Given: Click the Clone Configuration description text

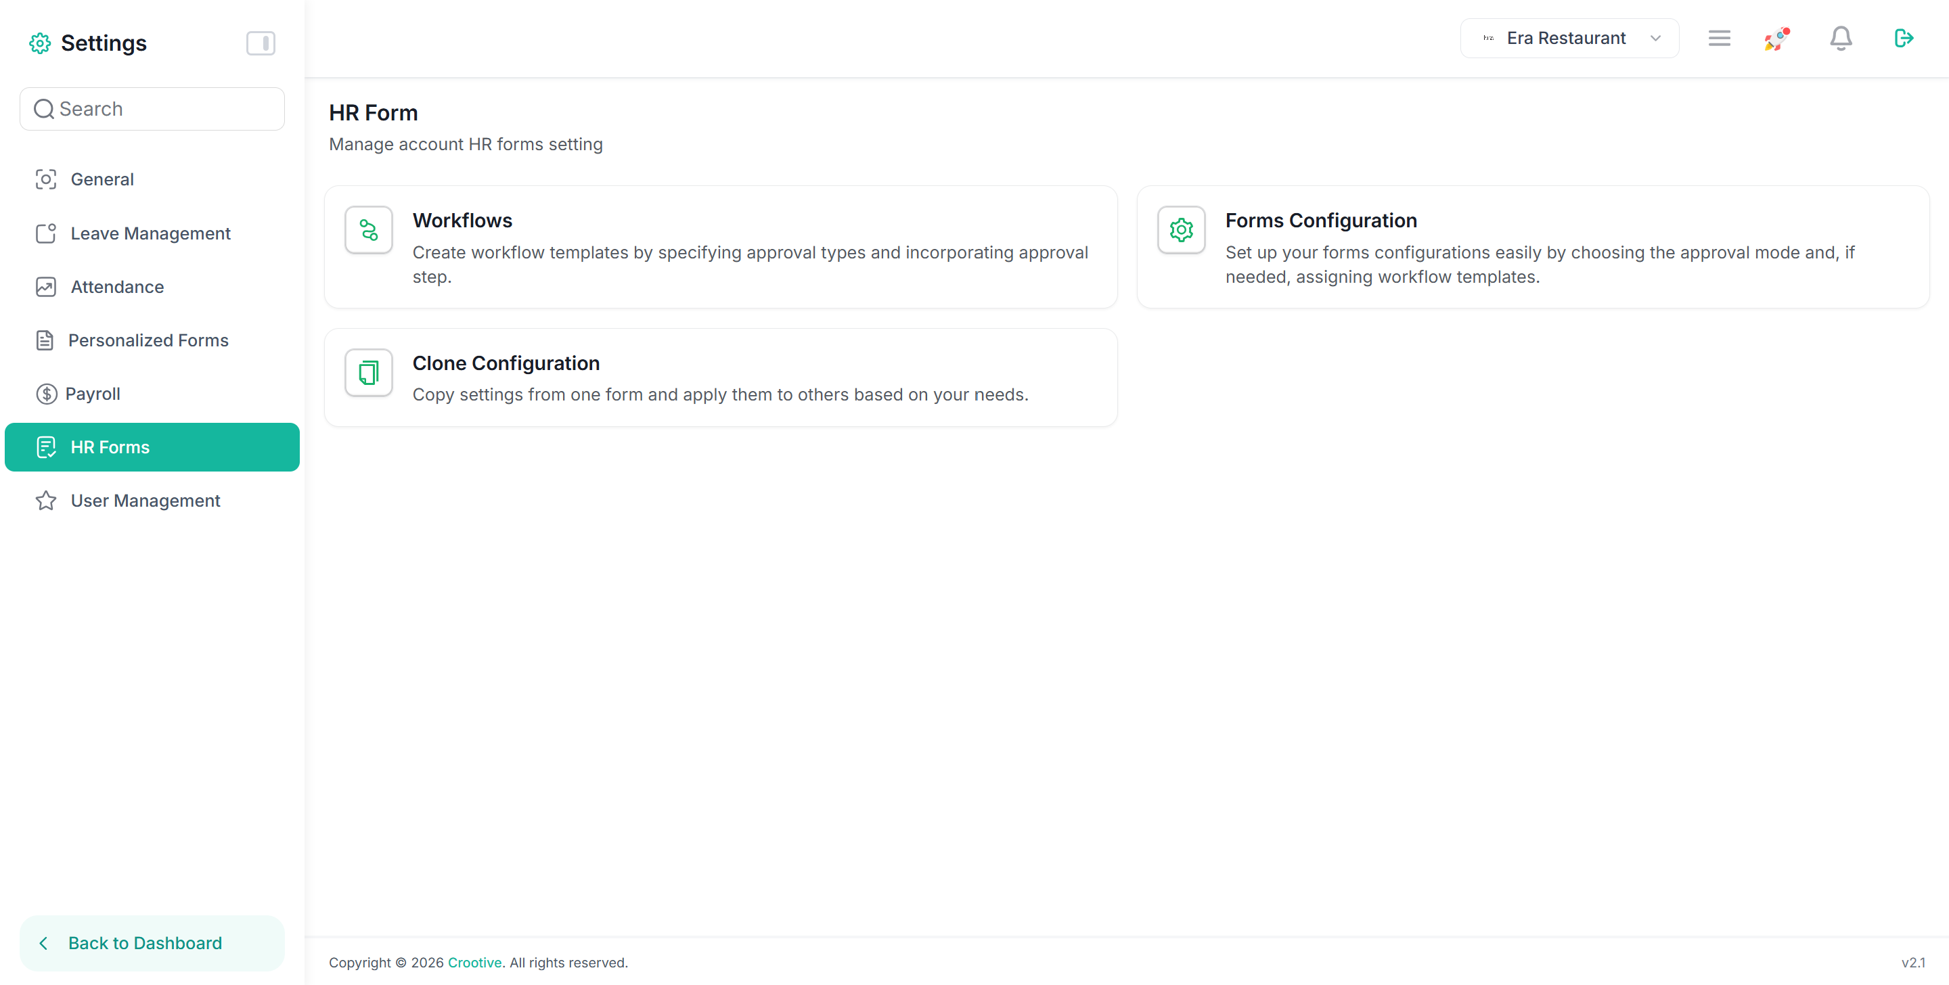Looking at the screenshot, I should [x=720, y=394].
